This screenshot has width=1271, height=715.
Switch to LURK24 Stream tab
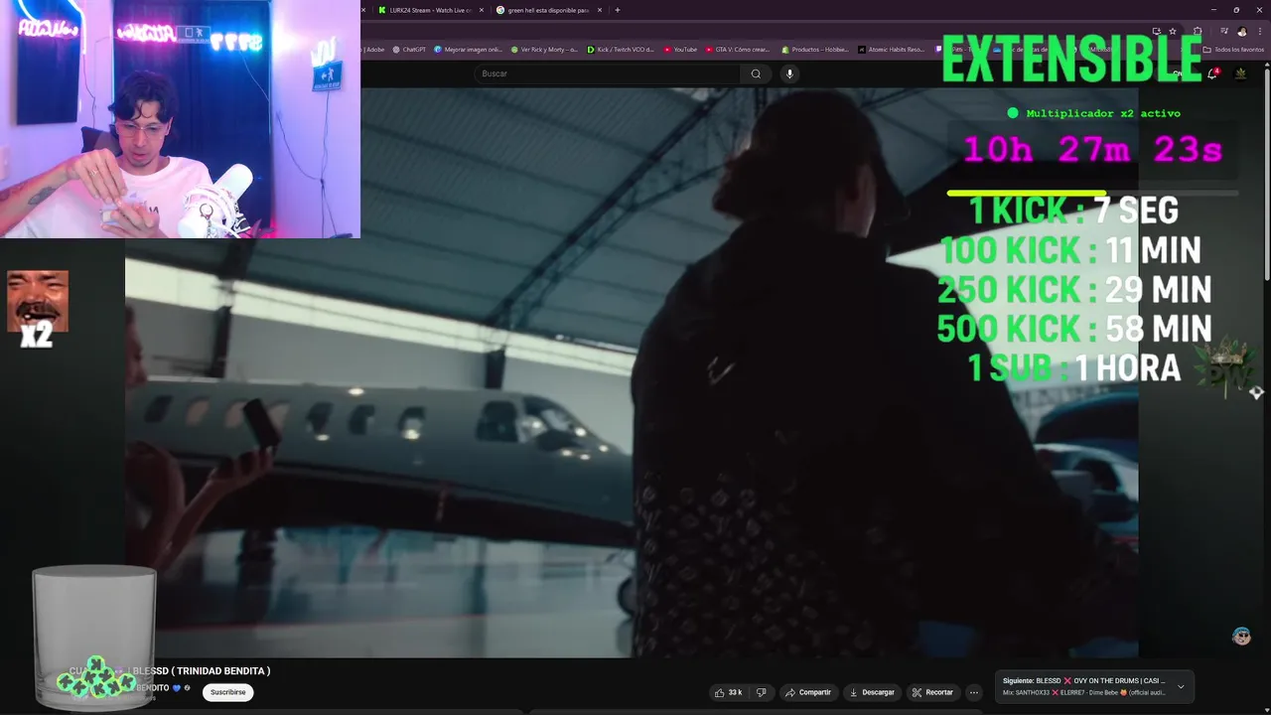point(425,10)
